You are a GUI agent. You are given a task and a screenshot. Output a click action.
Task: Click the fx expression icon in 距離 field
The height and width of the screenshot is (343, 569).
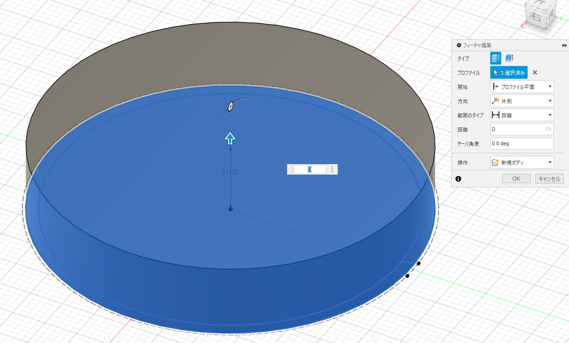click(x=549, y=129)
